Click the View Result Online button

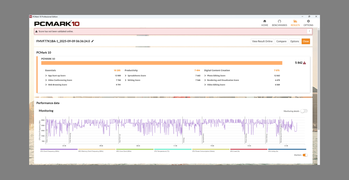(x=262, y=41)
